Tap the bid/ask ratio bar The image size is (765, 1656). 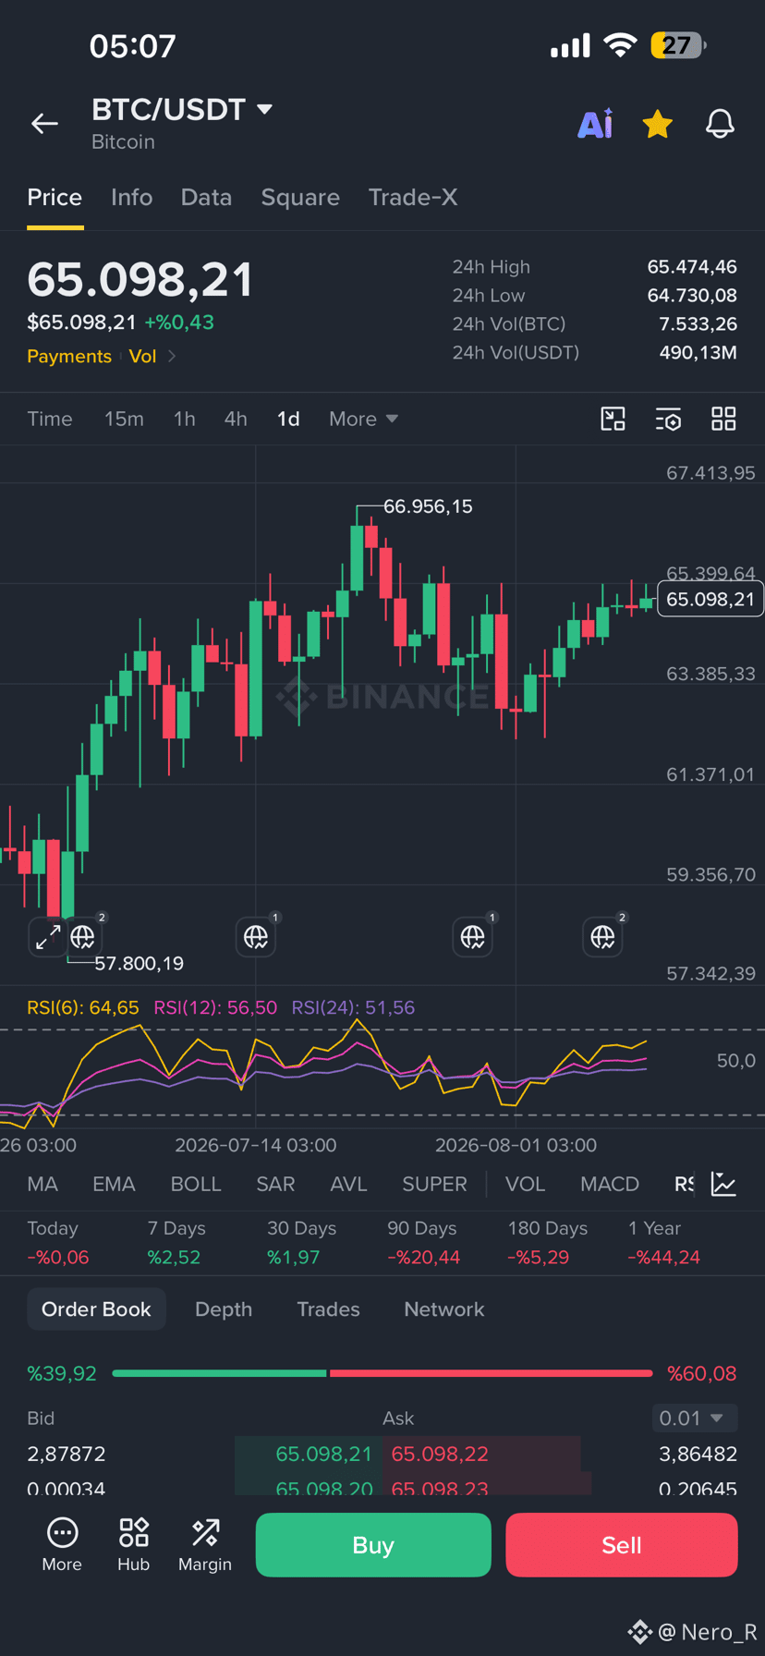pos(382,1373)
